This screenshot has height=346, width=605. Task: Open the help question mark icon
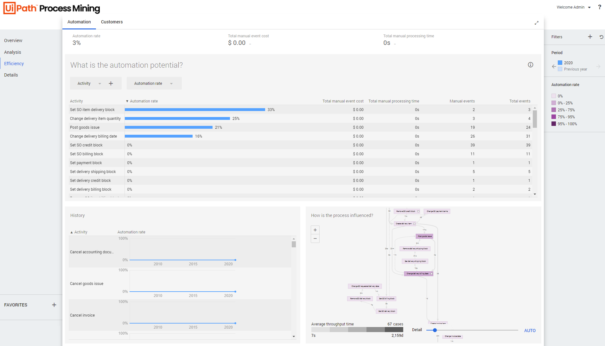coord(599,7)
